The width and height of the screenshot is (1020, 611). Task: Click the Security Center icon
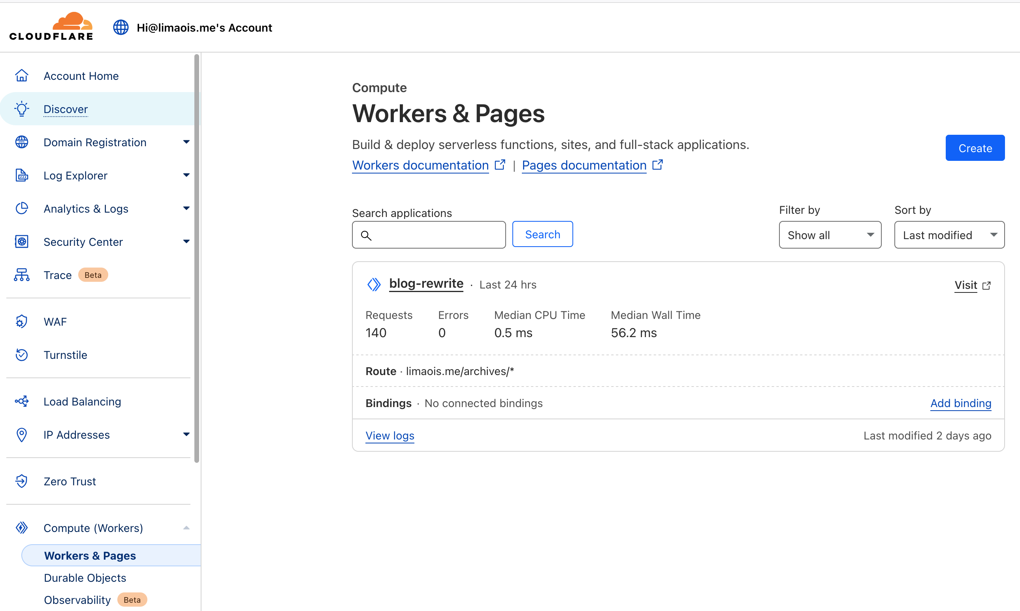21,242
